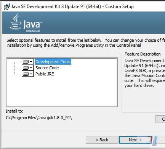165x149 pixels.
Task: Open the Source Code feature dropdown
Action: (x=28, y=68)
